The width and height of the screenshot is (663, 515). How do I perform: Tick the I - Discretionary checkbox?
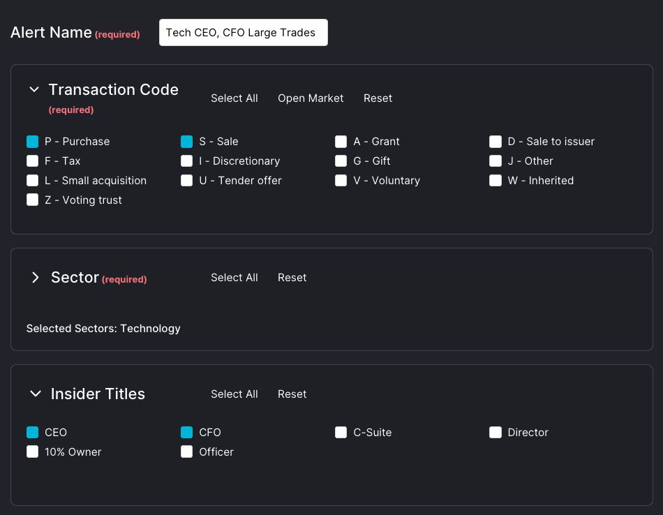[186, 161]
